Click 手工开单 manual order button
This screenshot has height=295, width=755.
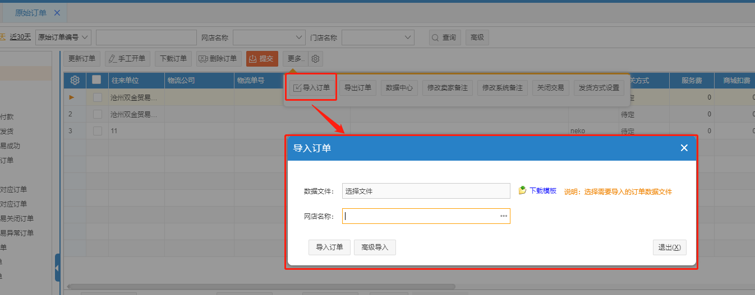[x=127, y=59]
